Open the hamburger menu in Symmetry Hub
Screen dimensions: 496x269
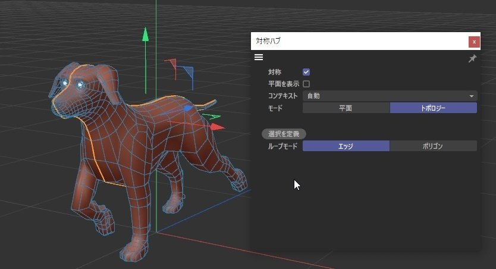pos(259,57)
